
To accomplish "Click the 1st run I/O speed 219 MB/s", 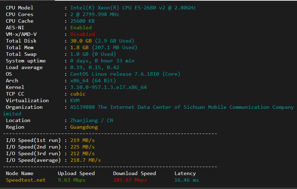I will pos(82,140).
